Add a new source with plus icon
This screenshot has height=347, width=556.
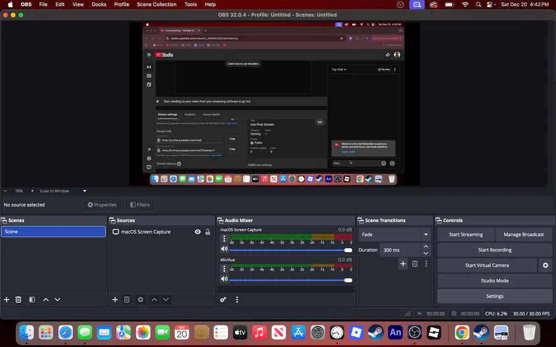tap(115, 300)
